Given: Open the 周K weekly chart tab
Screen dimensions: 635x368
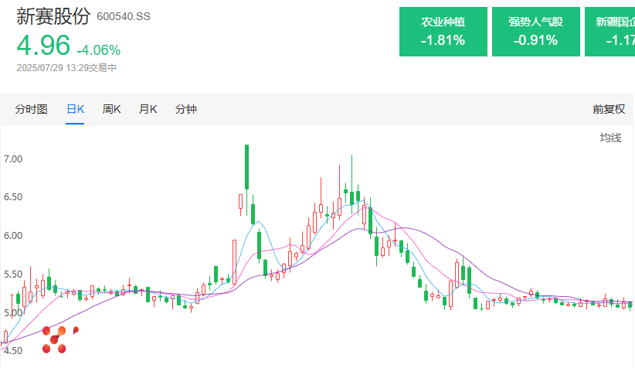Looking at the screenshot, I should tap(111, 109).
